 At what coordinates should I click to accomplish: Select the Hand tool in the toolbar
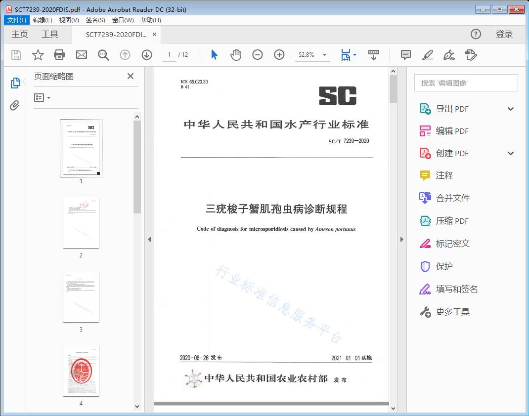click(236, 55)
